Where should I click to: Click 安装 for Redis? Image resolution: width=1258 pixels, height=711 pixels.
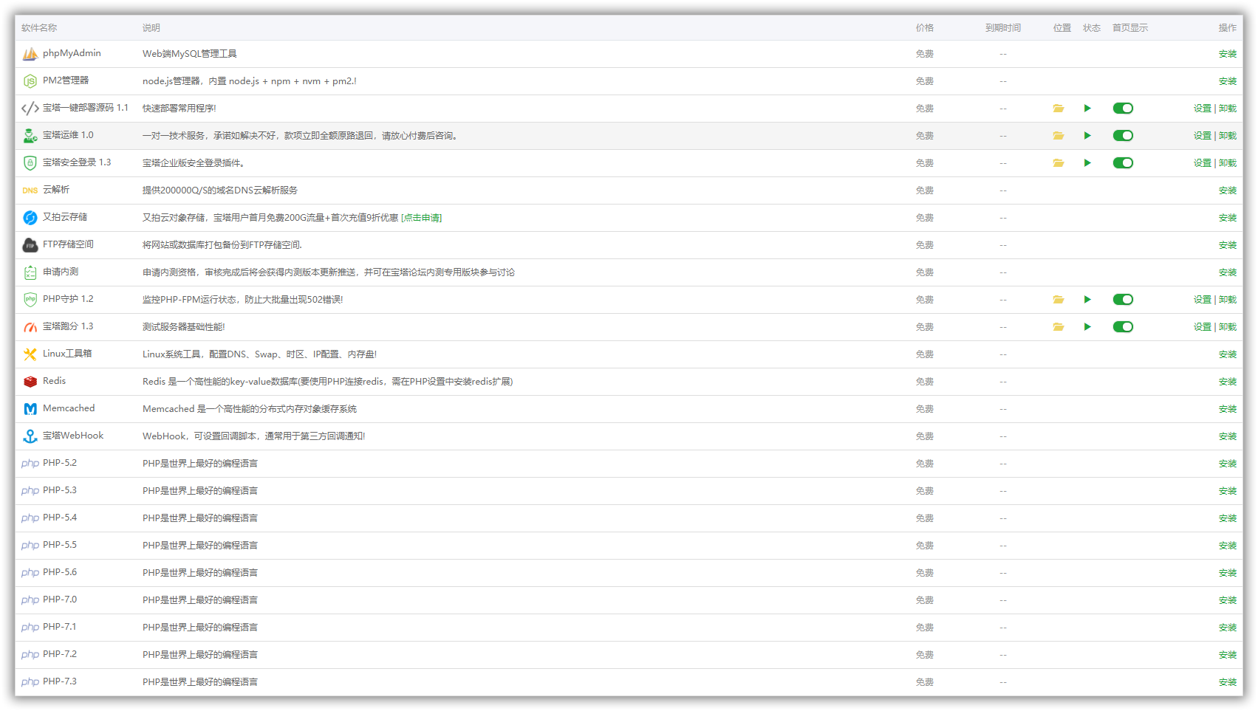1228,382
